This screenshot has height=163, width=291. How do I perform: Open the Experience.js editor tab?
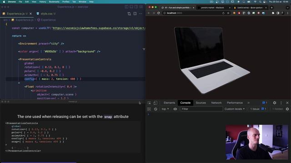[x=15, y=14]
